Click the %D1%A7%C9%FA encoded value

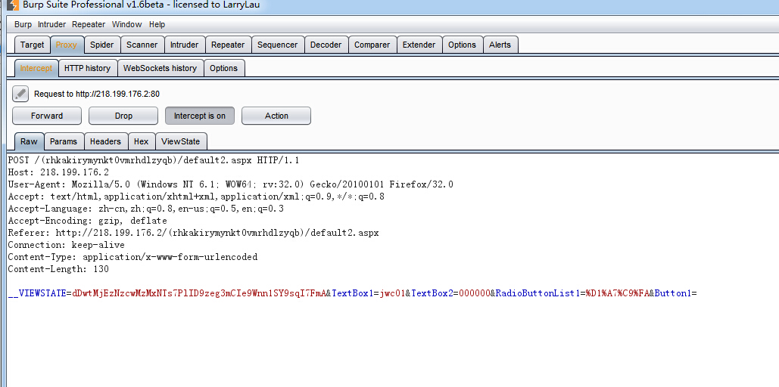point(618,293)
